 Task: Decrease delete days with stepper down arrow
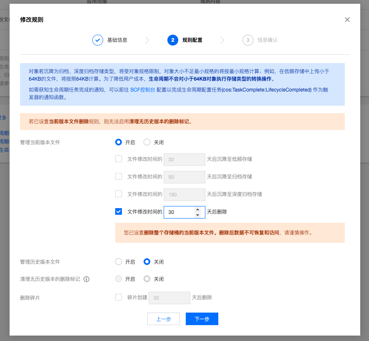(197, 215)
